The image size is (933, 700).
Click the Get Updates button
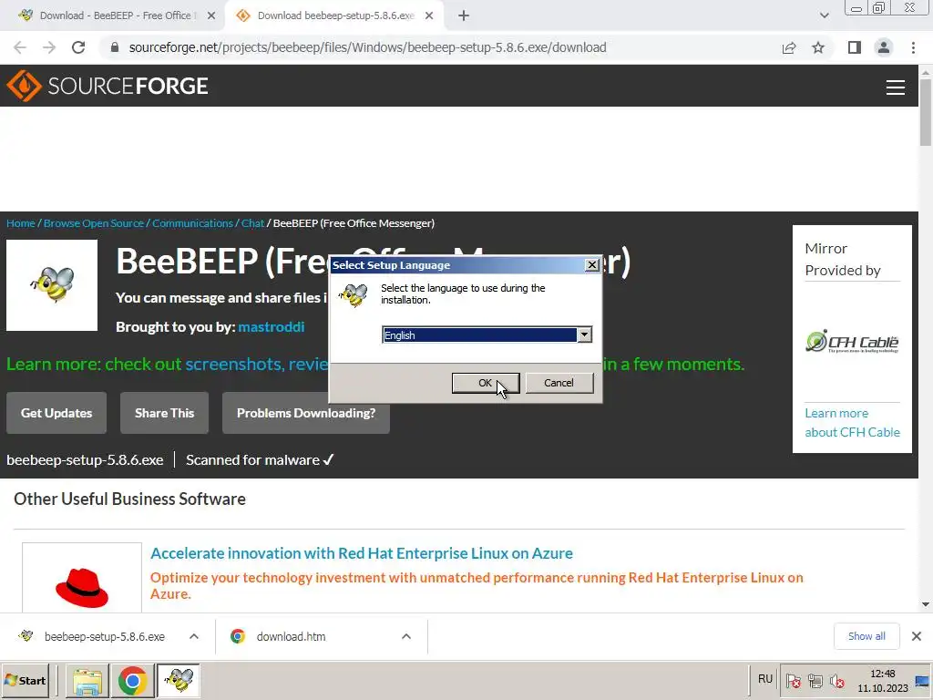56,413
